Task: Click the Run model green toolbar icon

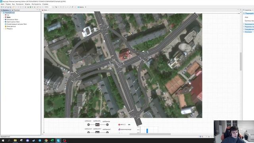Action: [31, 7]
